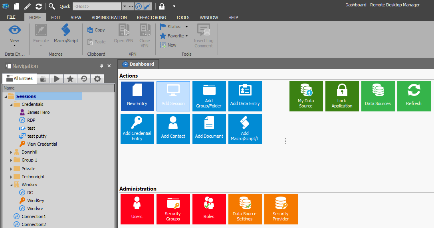Viewport: 434px width, 228px height.
Task: Click the Add Credential Entry tile
Action: click(137, 129)
